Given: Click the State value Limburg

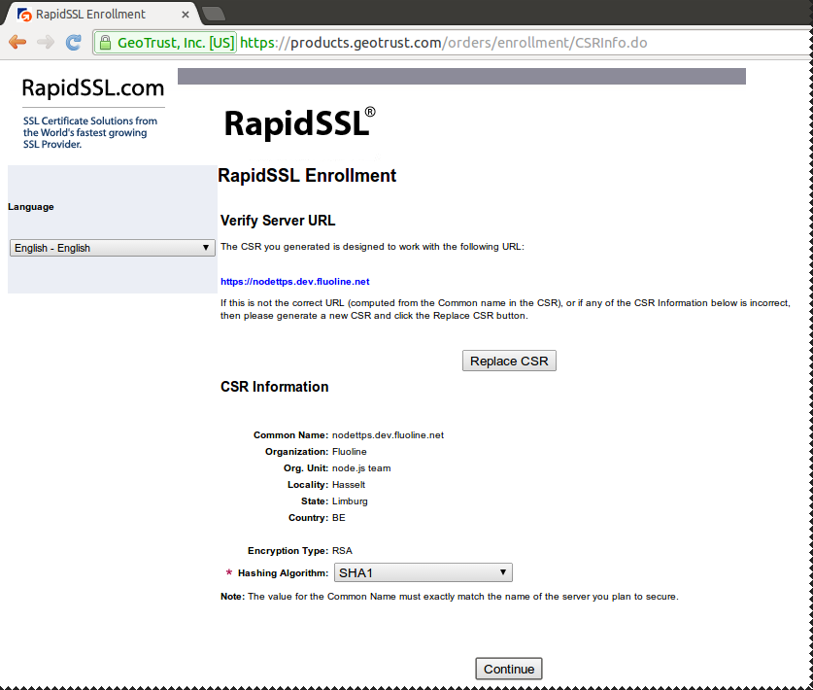Looking at the screenshot, I should pyautogui.click(x=350, y=501).
